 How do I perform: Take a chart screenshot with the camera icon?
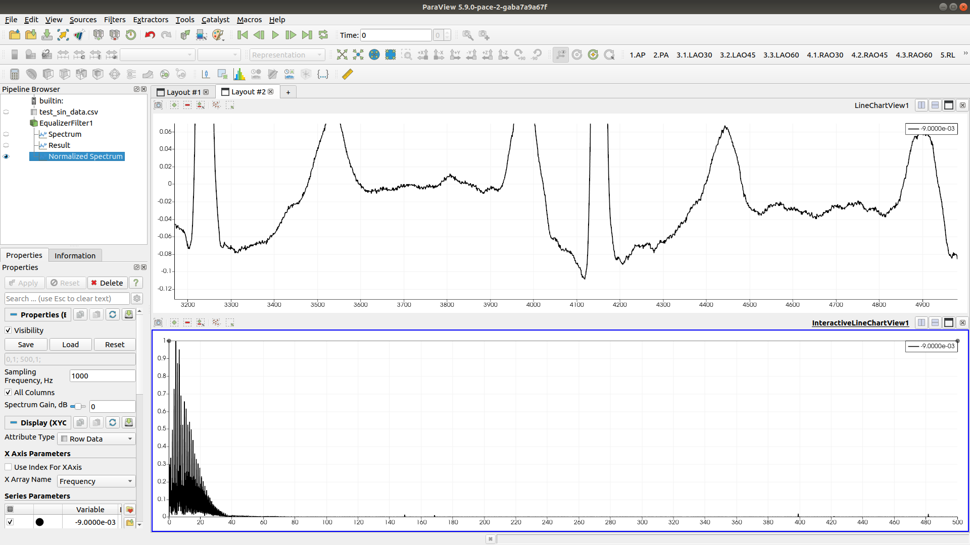tap(158, 105)
